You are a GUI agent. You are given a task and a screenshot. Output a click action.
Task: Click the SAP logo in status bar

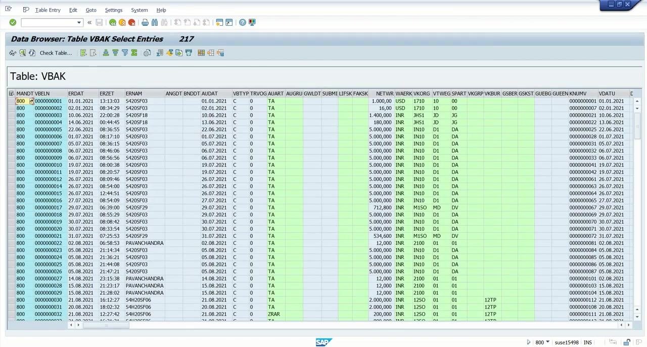[323, 342]
